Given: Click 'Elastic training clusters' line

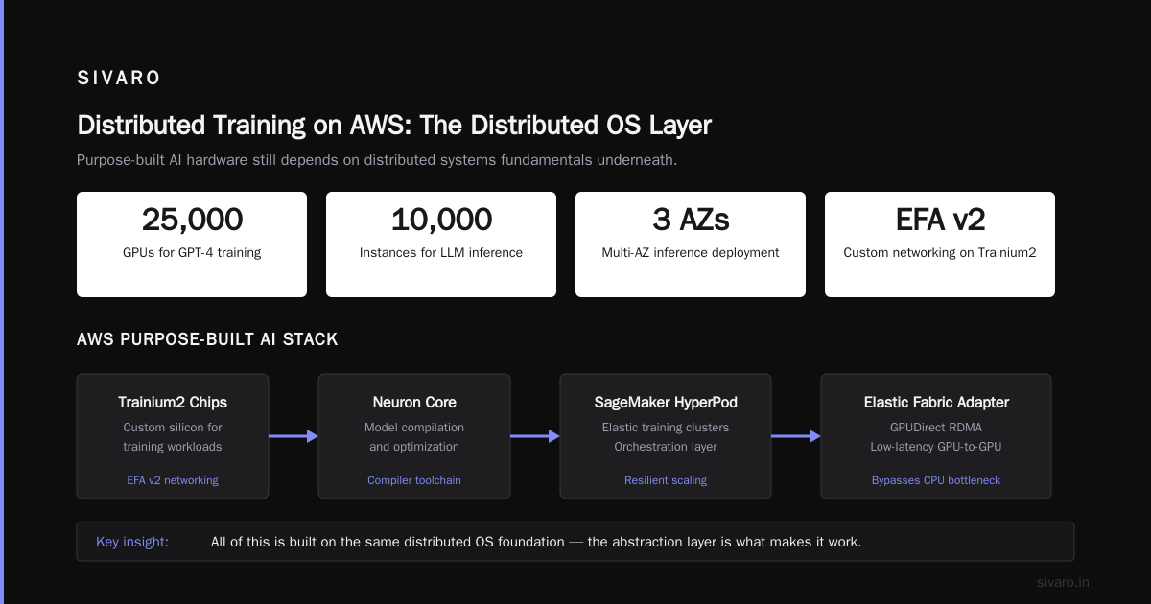Looking at the screenshot, I should pyautogui.click(x=666, y=428).
